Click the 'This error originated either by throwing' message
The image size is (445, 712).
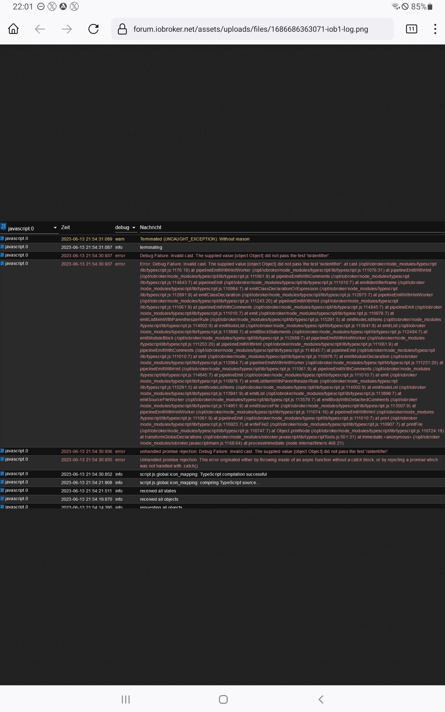[289, 463]
